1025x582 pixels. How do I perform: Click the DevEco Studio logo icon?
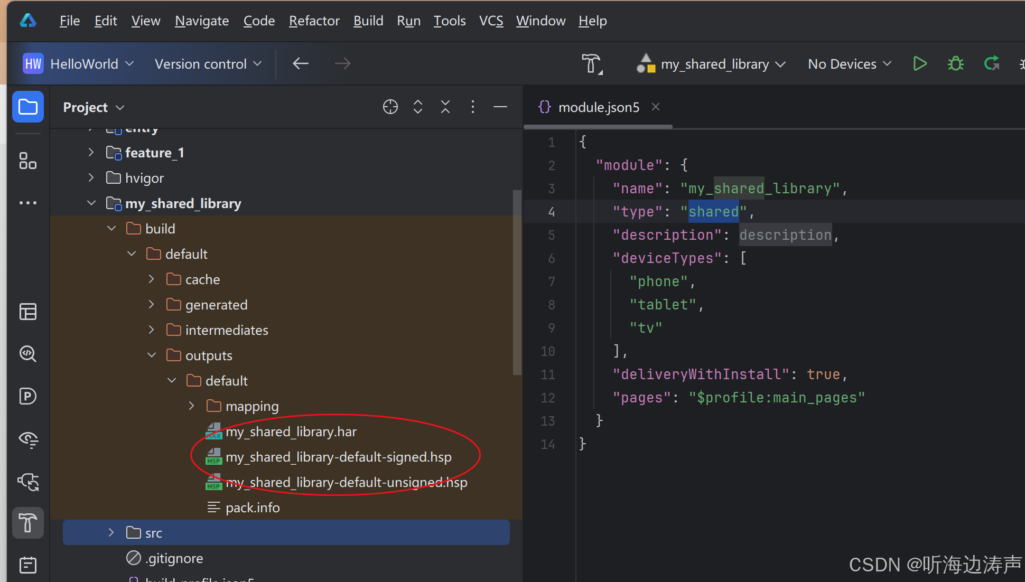point(28,21)
